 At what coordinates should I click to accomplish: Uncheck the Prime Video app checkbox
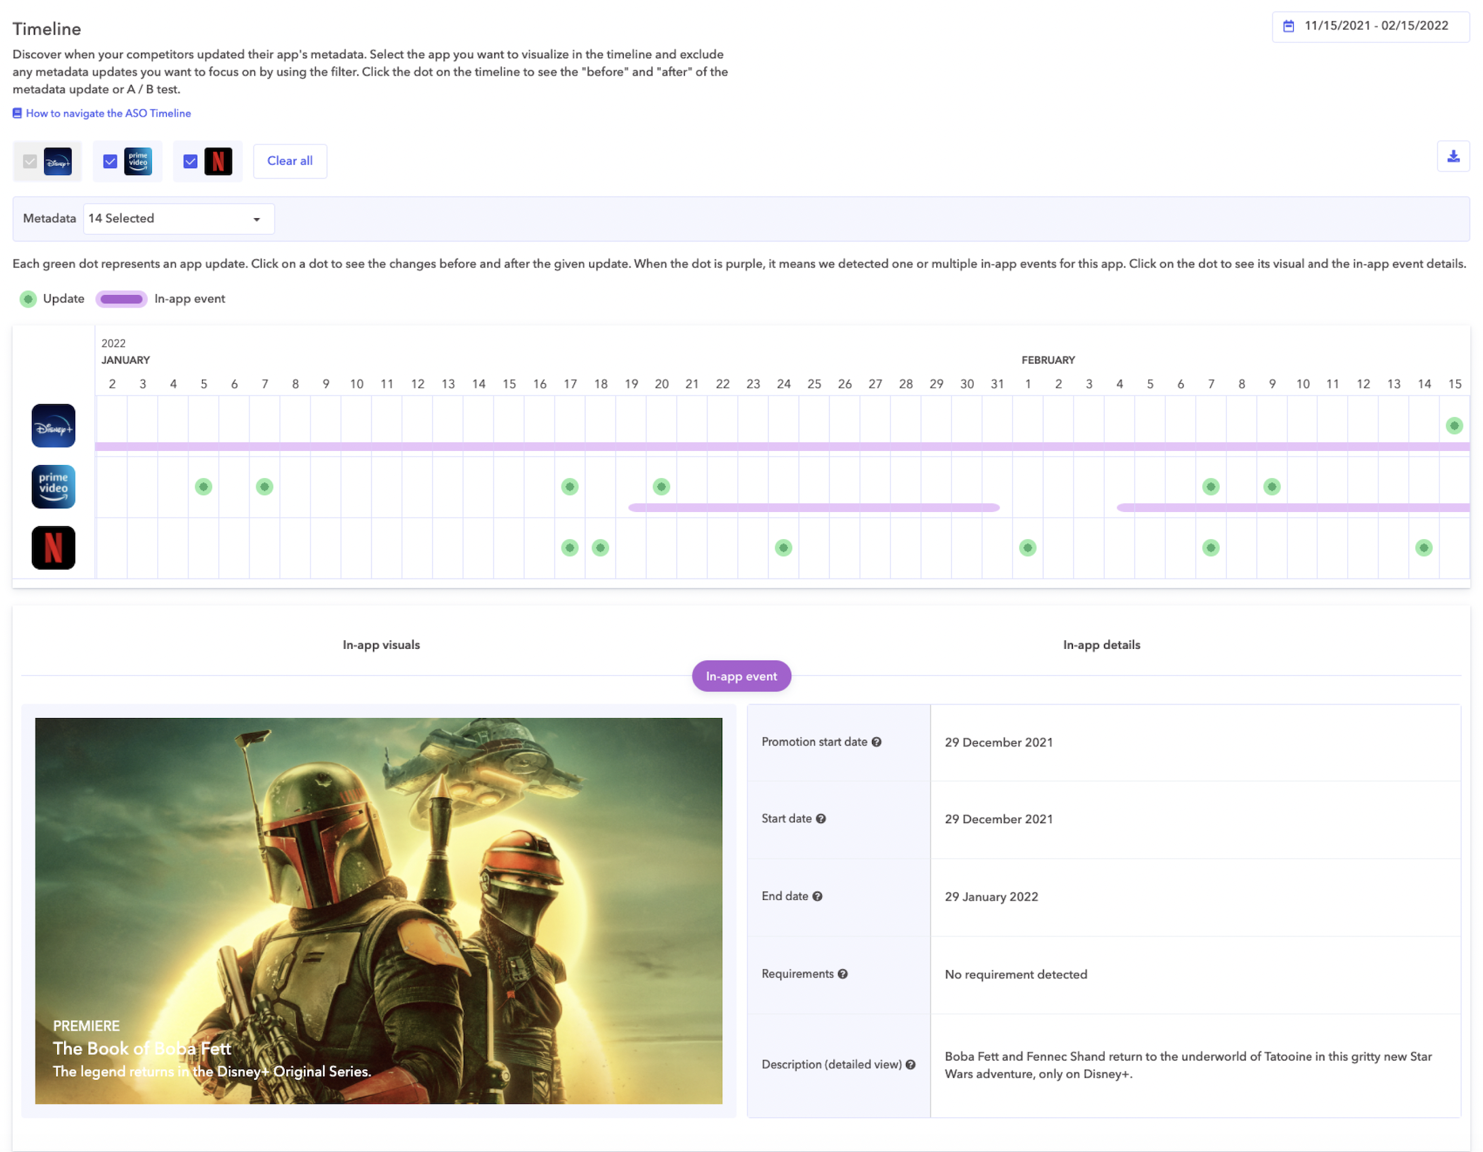pos(110,161)
